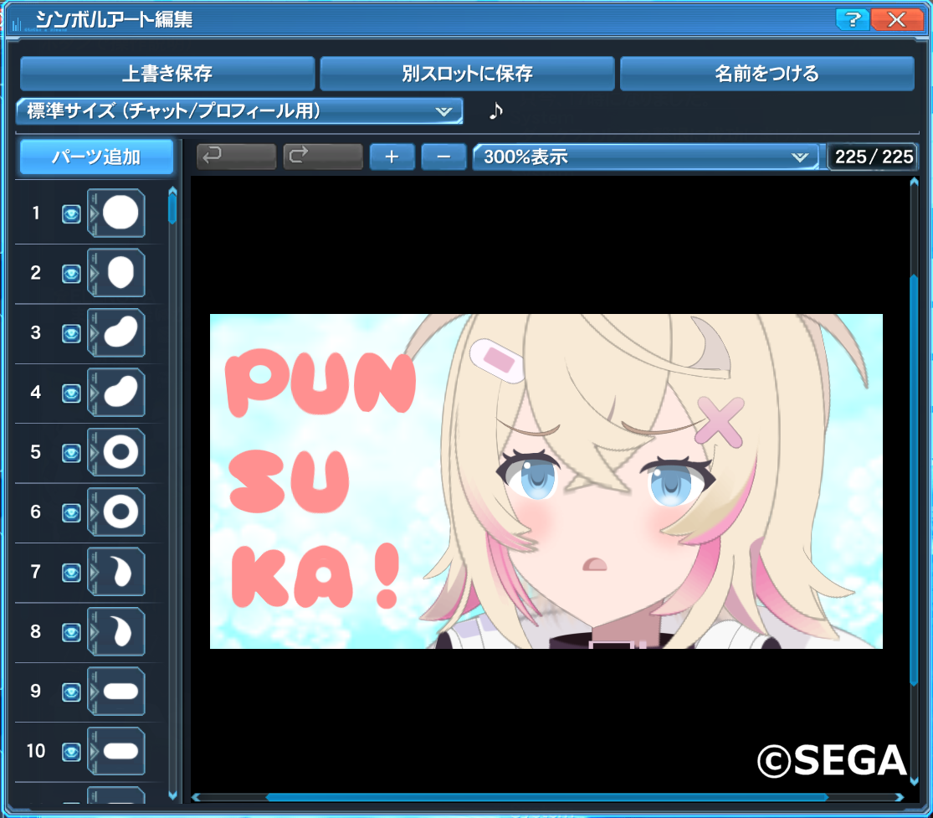Select layer number 1 label
This screenshot has width=933, height=818.
pos(36,214)
